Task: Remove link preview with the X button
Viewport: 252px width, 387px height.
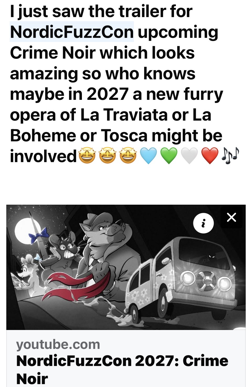Action: coord(231,217)
